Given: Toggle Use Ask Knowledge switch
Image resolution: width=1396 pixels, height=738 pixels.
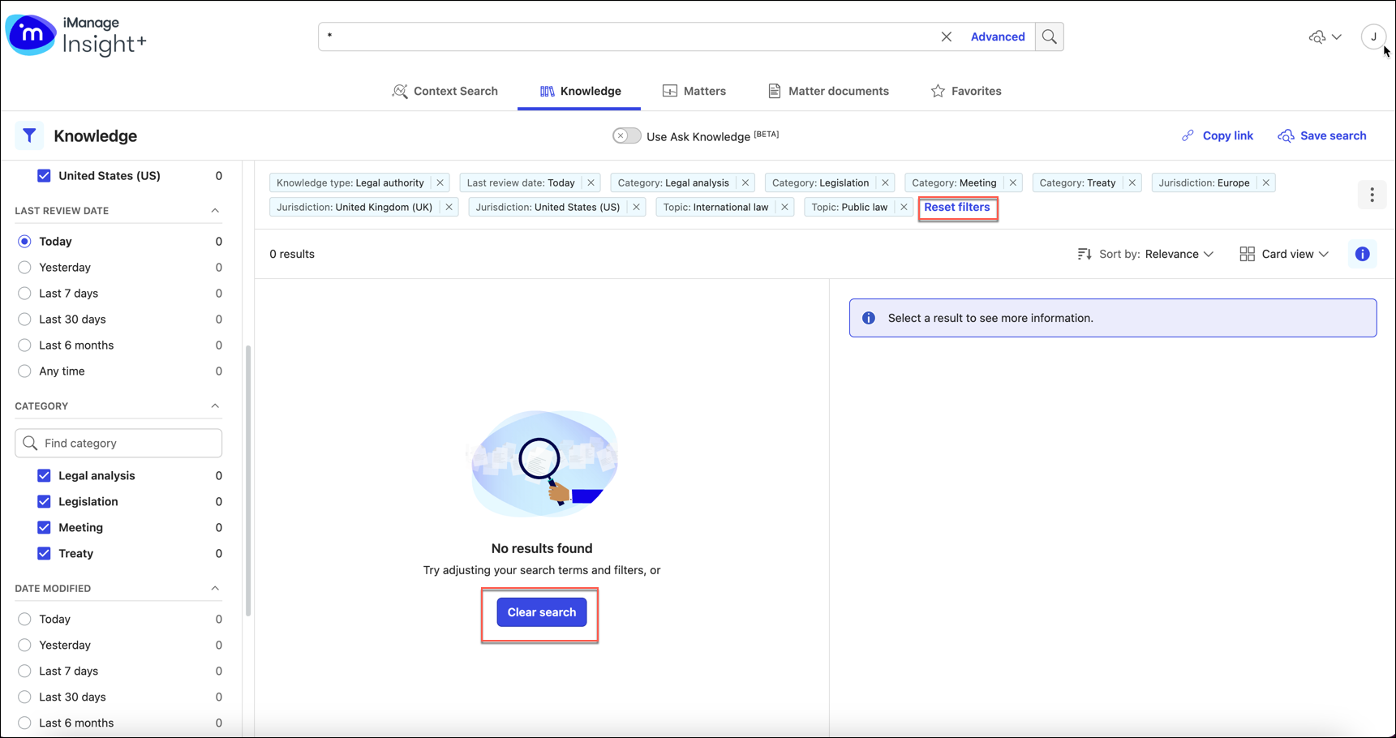Looking at the screenshot, I should pos(626,136).
